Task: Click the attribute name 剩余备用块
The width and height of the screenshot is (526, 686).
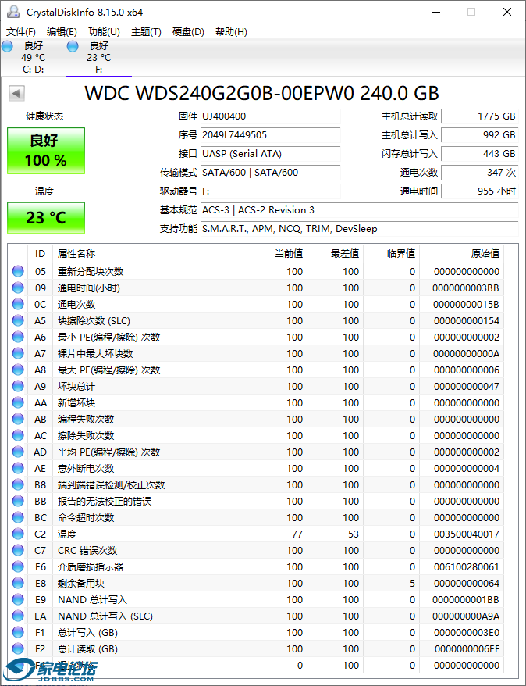Action: [81, 583]
